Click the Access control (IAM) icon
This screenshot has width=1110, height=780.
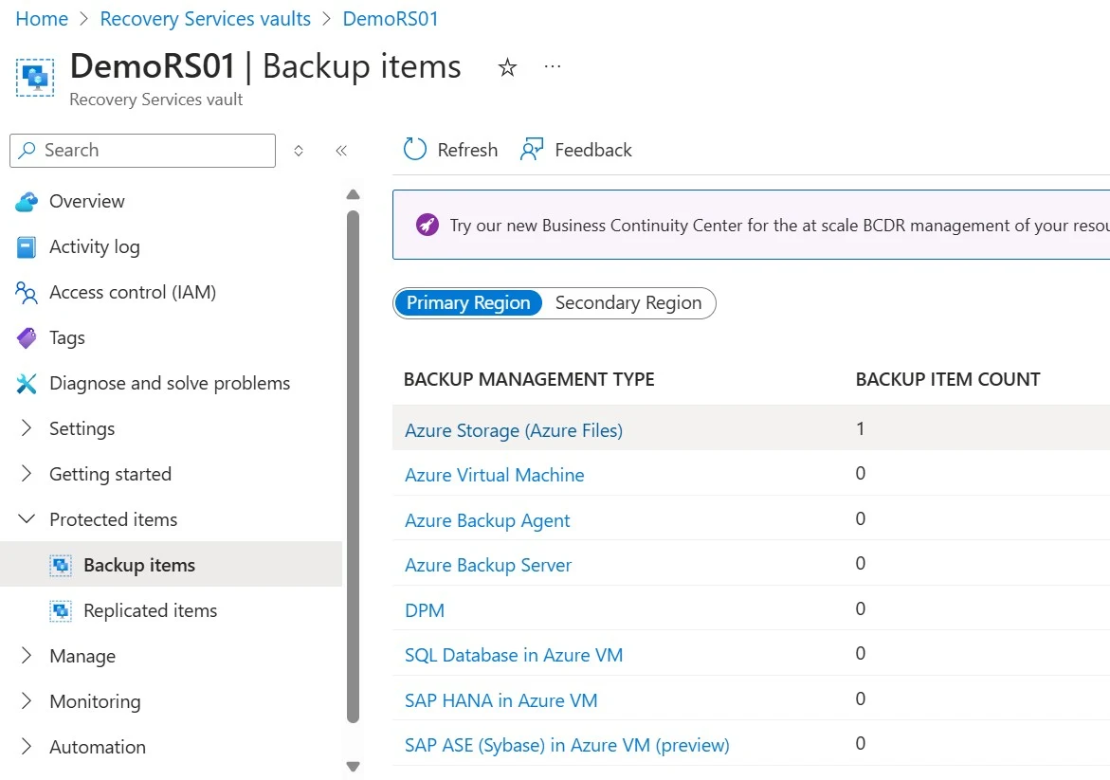coord(27,292)
